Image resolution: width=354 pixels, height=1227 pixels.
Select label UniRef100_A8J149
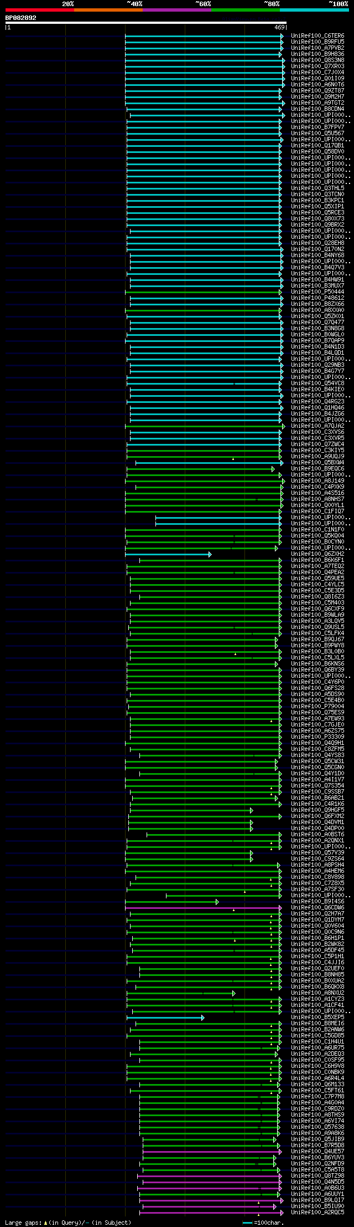coord(317,481)
